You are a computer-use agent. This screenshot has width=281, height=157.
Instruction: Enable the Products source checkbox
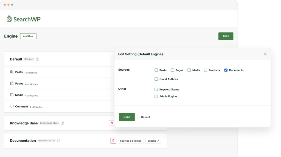(206, 70)
